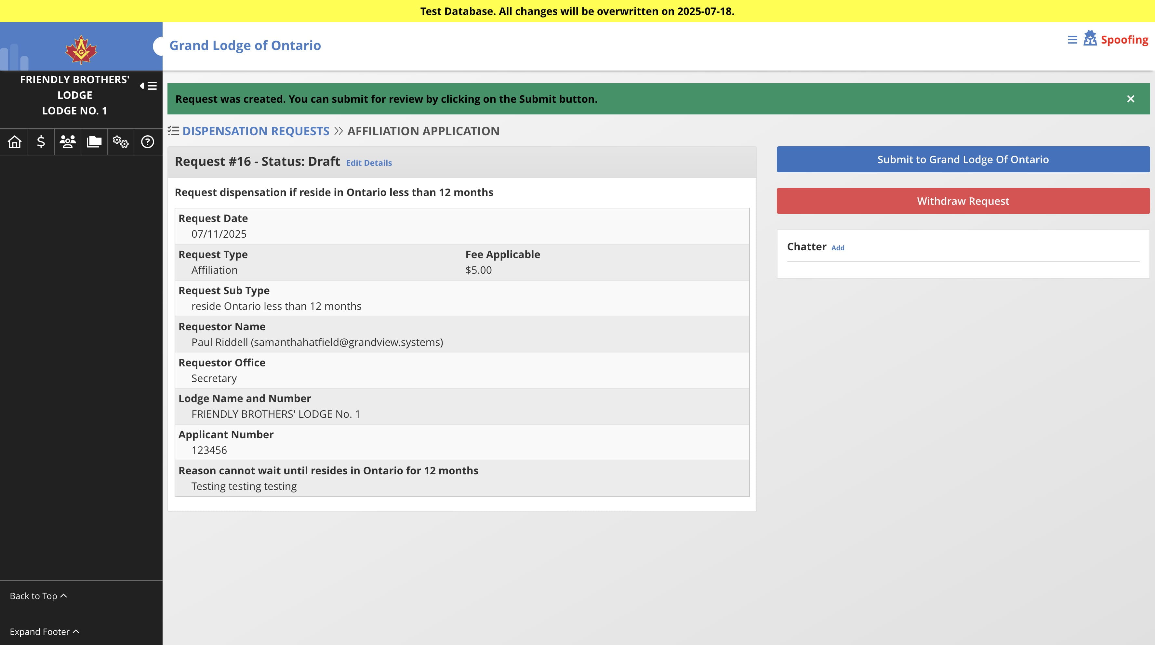Go to Dispensation Requests breadcrumb
Screen dimensions: 1155x645
point(256,131)
